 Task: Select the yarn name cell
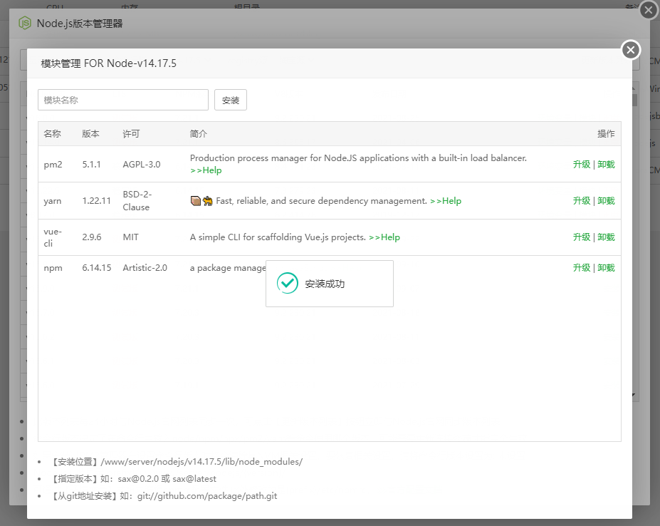click(x=53, y=201)
